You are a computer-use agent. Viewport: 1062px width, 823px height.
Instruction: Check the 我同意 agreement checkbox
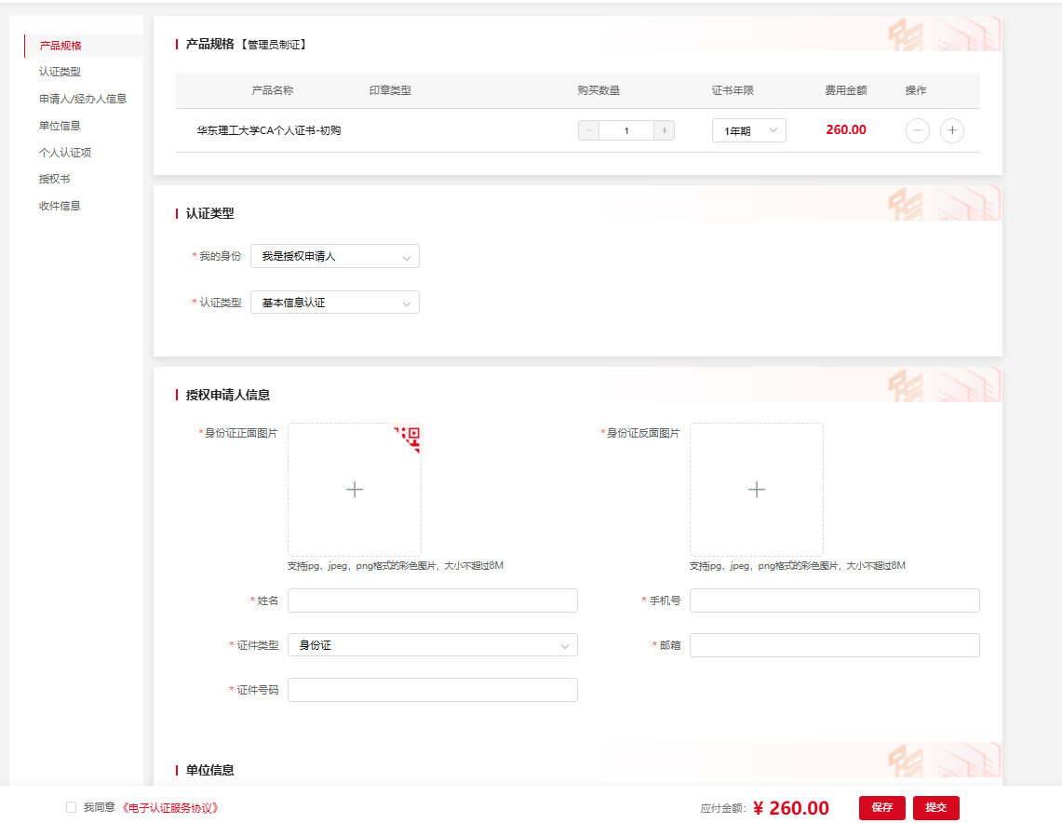(71, 807)
